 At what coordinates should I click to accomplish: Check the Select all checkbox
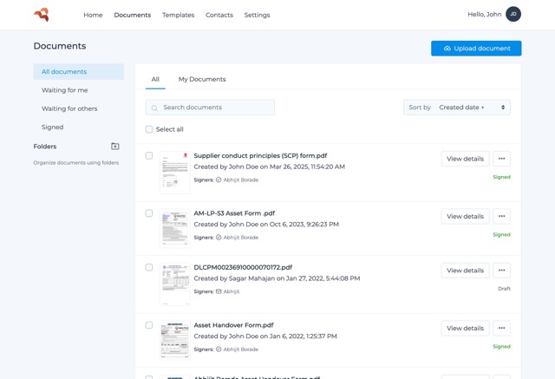pyautogui.click(x=149, y=129)
